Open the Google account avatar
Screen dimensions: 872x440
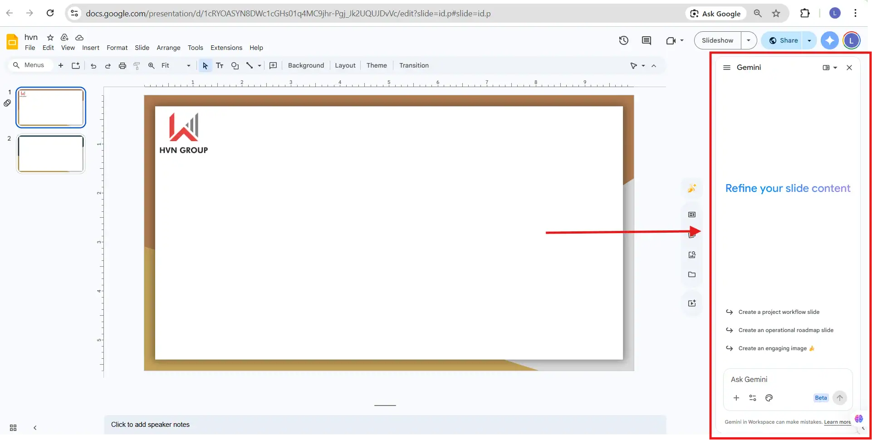852,40
